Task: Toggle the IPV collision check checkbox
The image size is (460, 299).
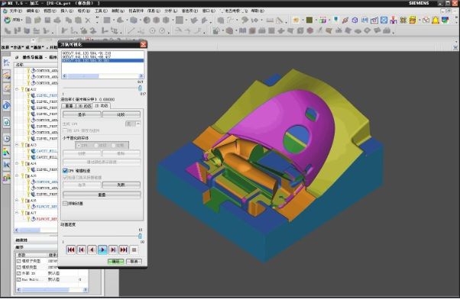Action: tap(66, 170)
